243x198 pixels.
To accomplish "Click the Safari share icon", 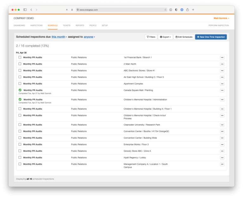I will pos(187,10).
